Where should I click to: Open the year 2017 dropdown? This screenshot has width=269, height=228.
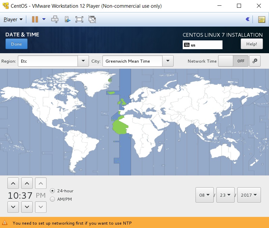click(249, 195)
